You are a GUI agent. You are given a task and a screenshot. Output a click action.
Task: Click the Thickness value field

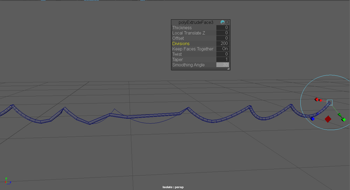pyautogui.click(x=223, y=28)
